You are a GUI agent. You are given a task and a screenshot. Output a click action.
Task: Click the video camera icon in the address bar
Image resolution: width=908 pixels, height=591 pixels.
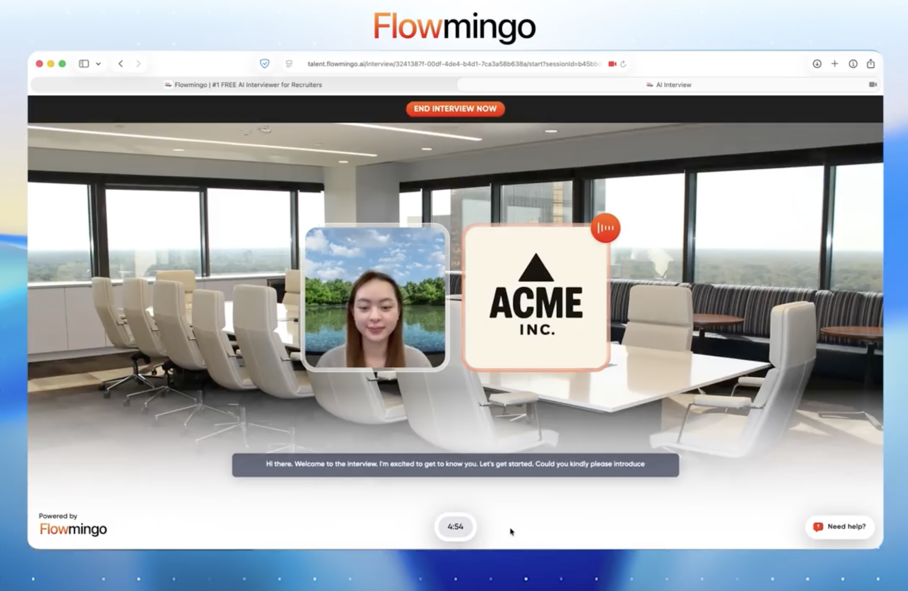(613, 64)
